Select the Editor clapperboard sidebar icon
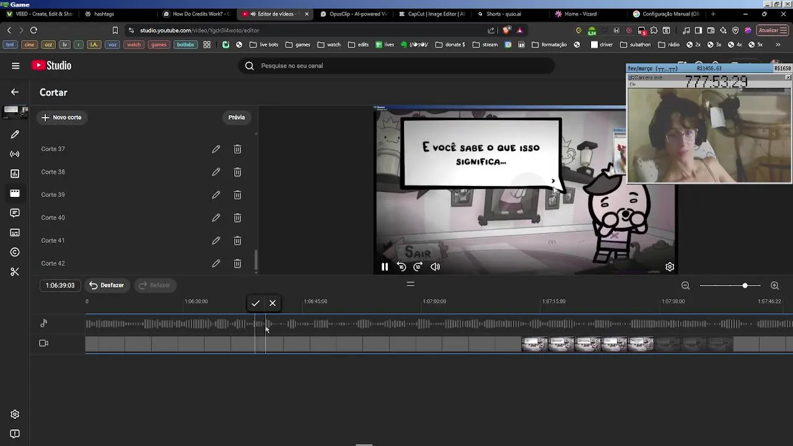This screenshot has height=446, width=793. [x=15, y=193]
